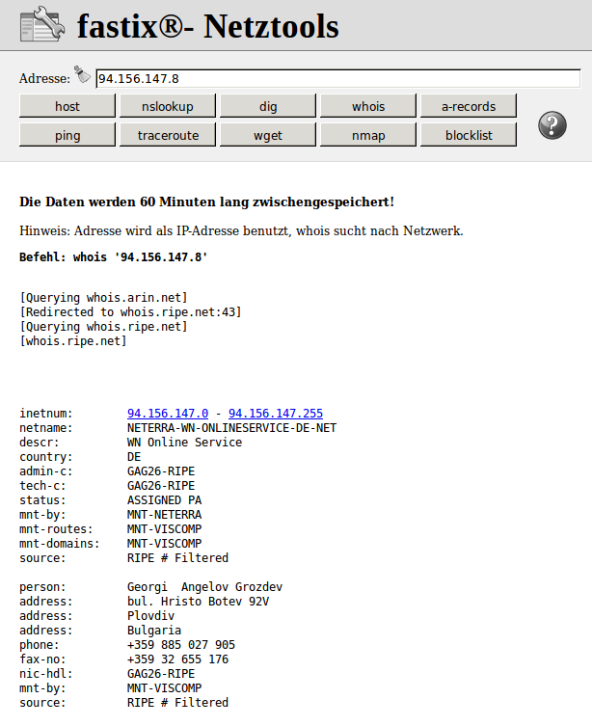This screenshot has width=592, height=726.
Task: Focus the Adresse input field
Action: point(337,79)
